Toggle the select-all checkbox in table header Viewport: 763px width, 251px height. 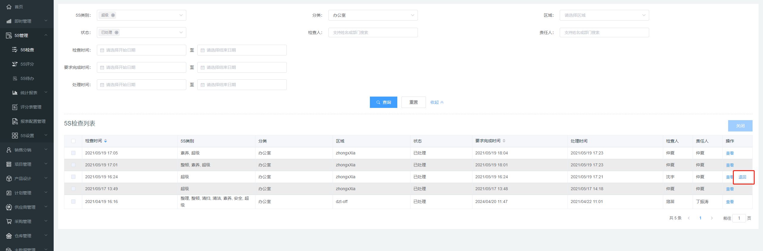[73, 141]
